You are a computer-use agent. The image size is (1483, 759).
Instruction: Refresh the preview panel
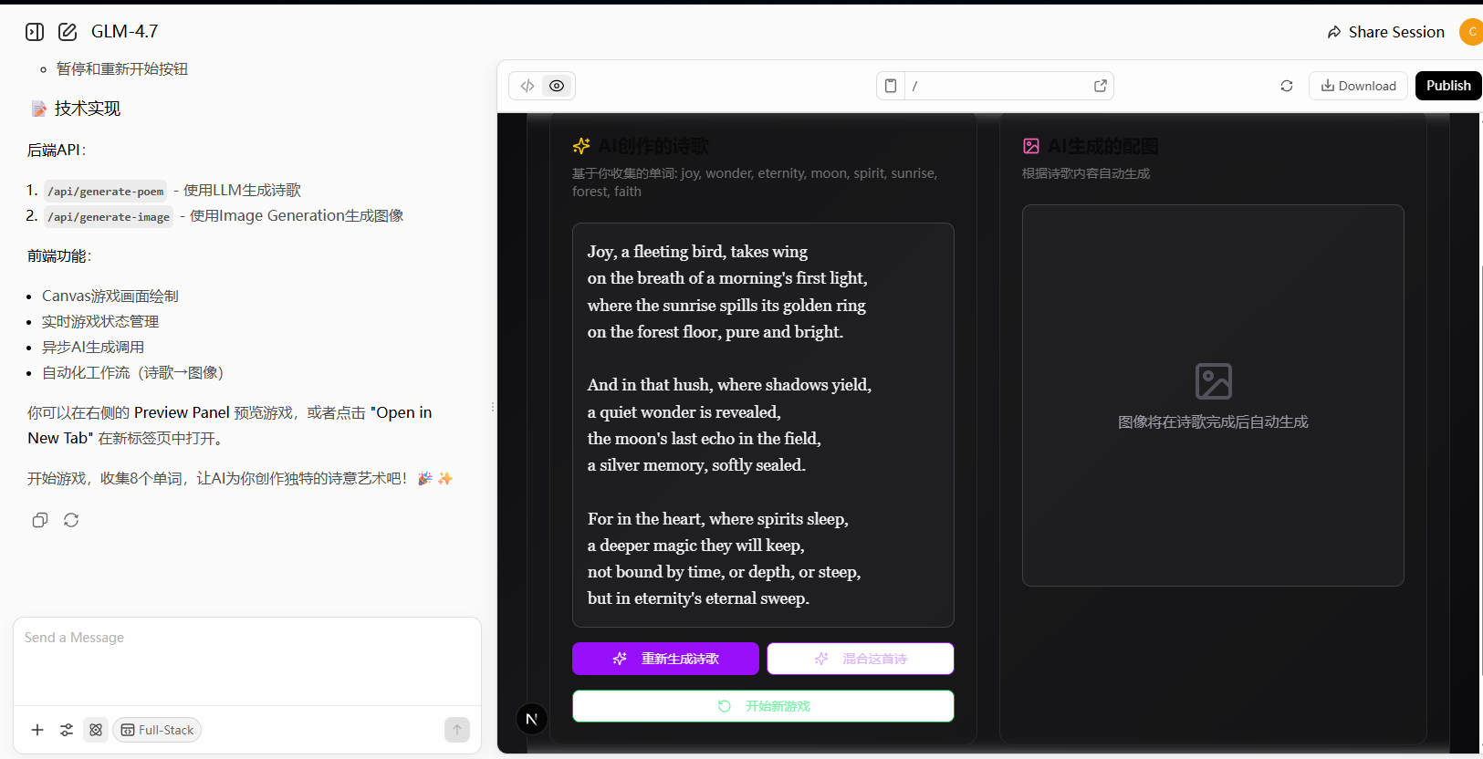point(1287,86)
